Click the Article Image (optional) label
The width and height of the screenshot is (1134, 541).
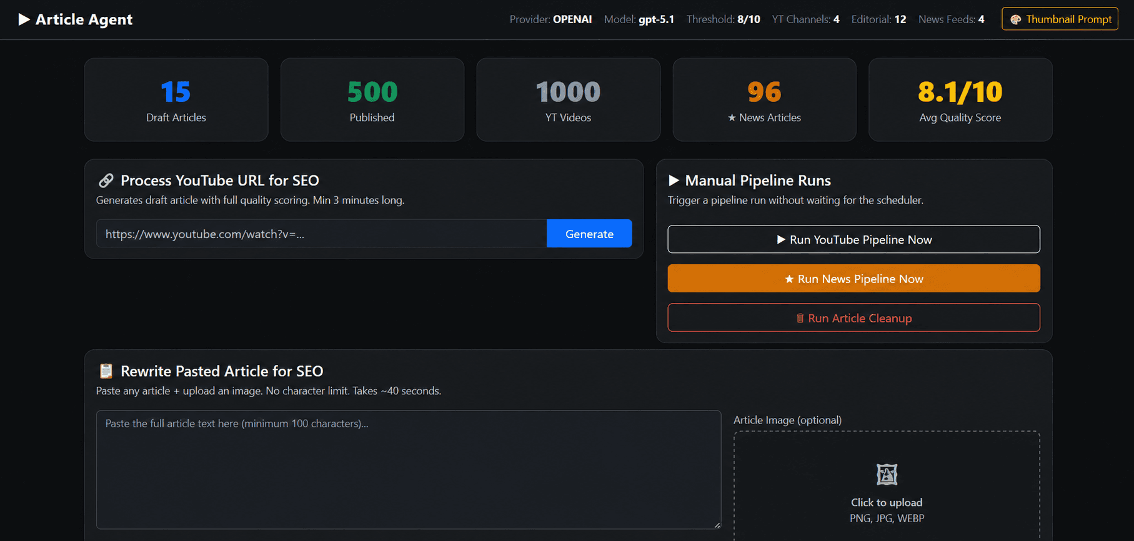[787, 420]
